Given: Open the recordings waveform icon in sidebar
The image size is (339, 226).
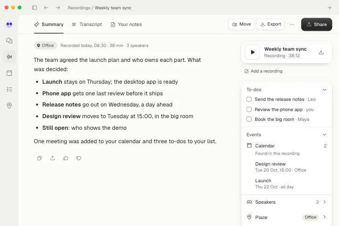Looking at the screenshot, I should (x=9, y=57).
